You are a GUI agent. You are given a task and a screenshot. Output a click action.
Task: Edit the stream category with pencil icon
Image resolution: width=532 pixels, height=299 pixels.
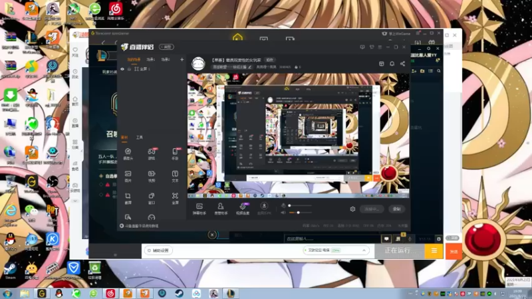click(x=250, y=67)
